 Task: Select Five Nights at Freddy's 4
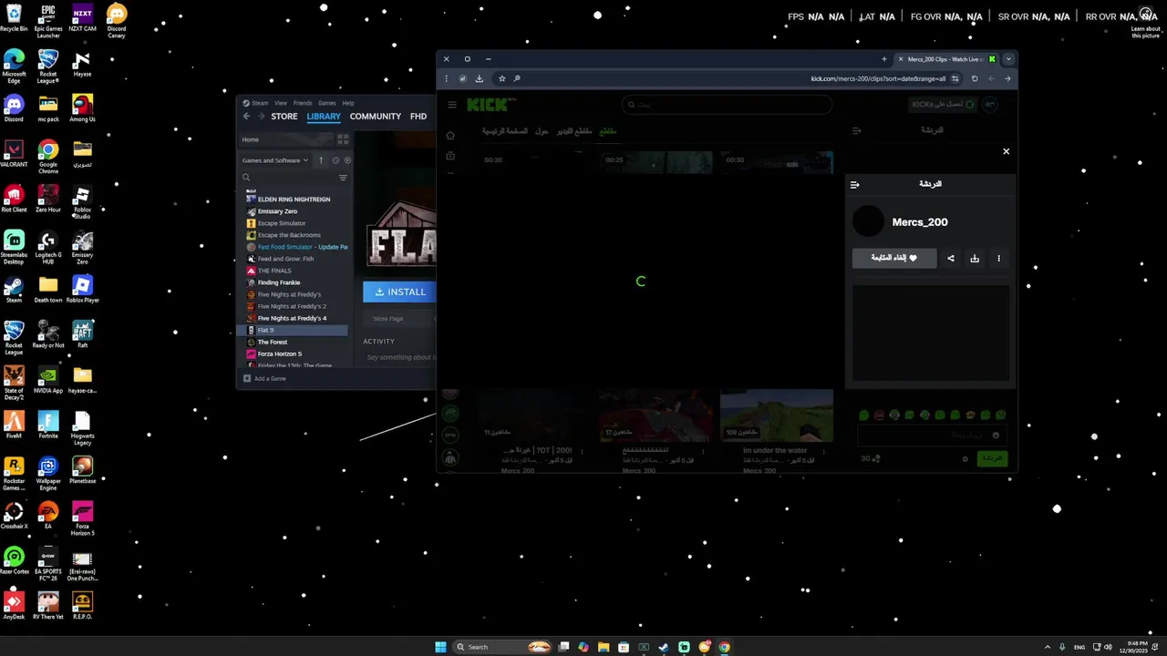pos(292,318)
